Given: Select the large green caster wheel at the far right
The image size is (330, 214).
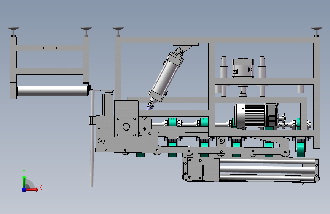Looking at the screenshot, I should click(x=301, y=149).
